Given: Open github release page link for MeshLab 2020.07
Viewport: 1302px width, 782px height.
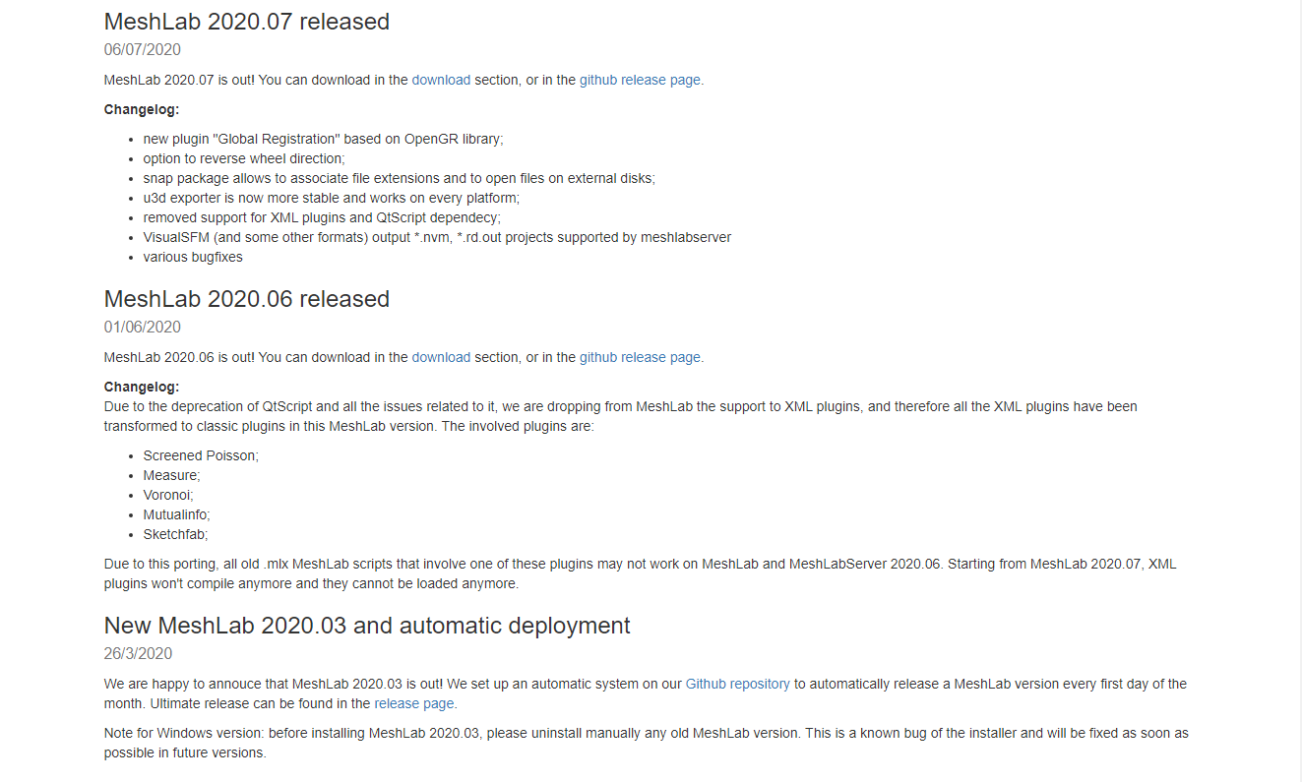Looking at the screenshot, I should tap(640, 81).
